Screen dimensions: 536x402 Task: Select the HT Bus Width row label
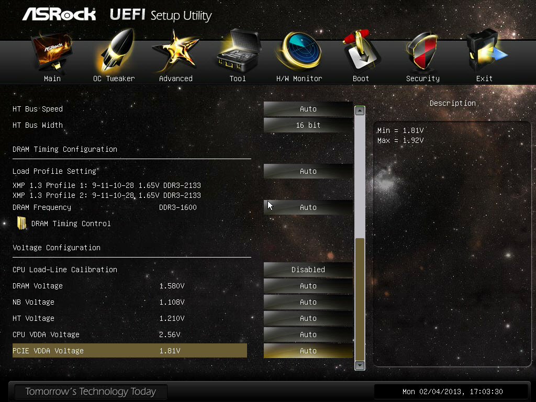point(38,125)
